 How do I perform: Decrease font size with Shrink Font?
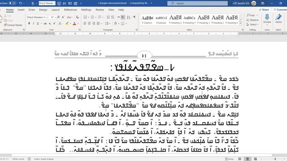tap(63, 17)
